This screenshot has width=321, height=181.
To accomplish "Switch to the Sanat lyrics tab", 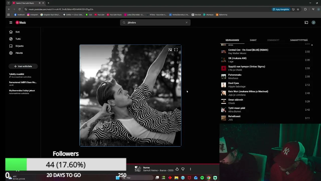I will coord(253,40).
